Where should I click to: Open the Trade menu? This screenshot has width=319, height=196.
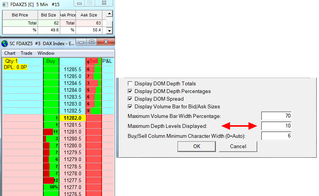(26, 53)
